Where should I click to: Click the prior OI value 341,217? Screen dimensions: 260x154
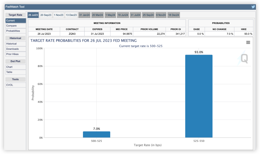[x=180, y=34]
